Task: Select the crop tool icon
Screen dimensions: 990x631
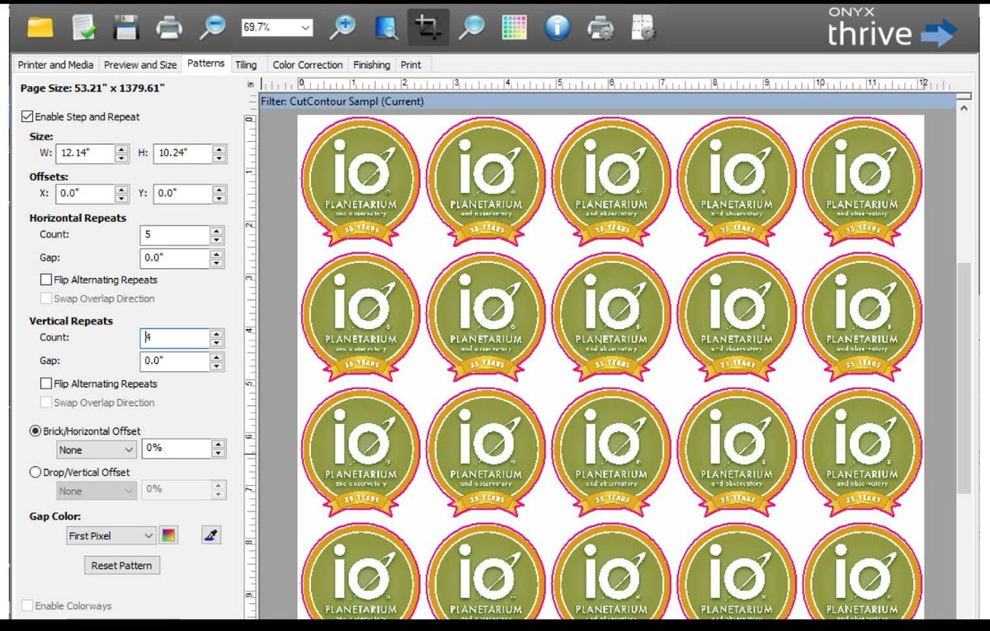Action: click(x=427, y=28)
